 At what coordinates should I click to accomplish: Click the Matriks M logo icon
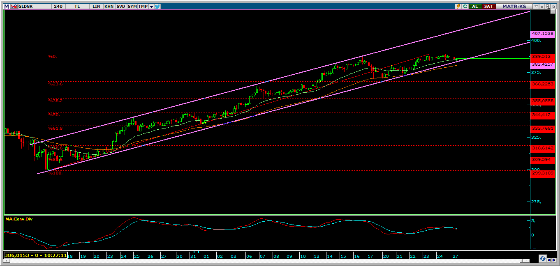[x=7, y=6]
